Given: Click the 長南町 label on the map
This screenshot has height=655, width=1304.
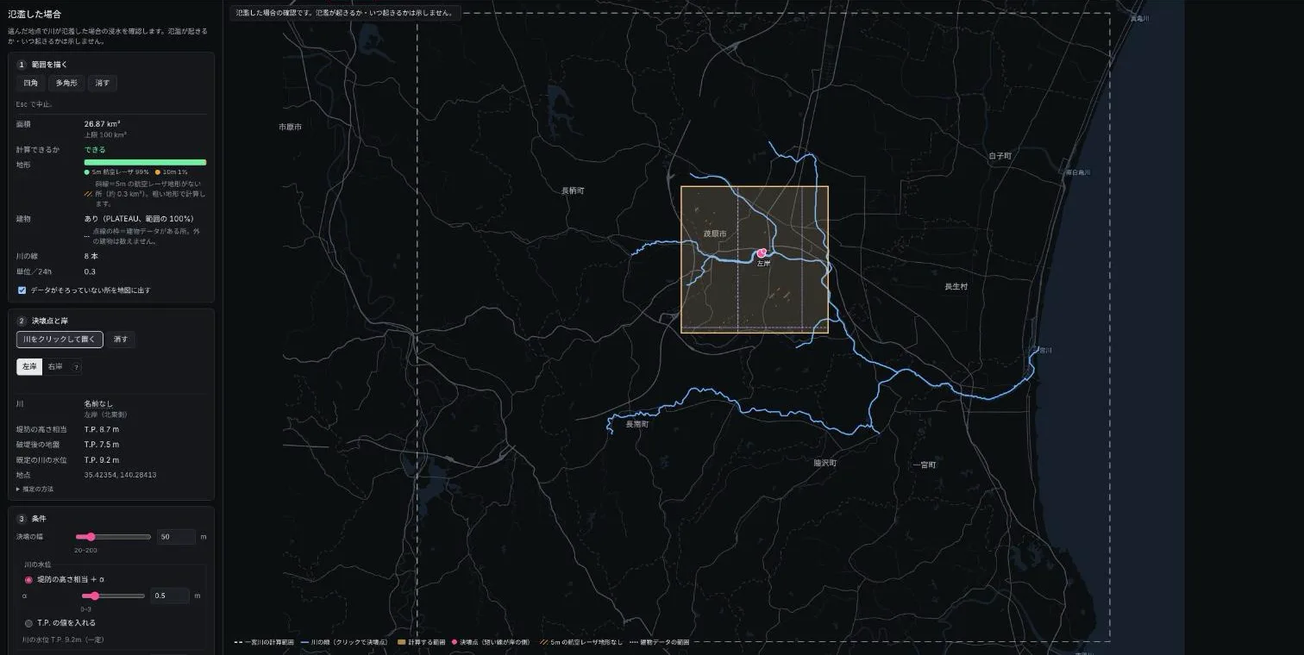Looking at the screenshot, I should coord(637,424).
